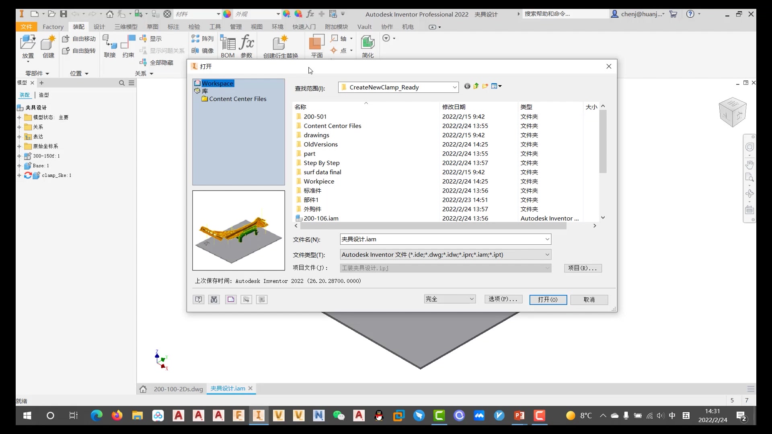
Task: Expand the 文件类型 dropdown menu
Action: click(547, 254)
